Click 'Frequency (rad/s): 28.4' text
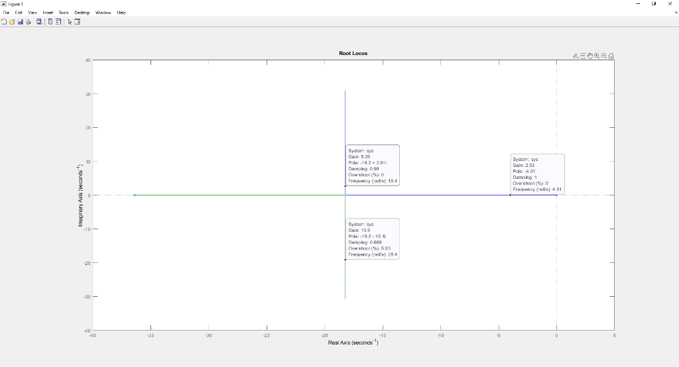This screenshot has height=367, width=679. (373, 254)
